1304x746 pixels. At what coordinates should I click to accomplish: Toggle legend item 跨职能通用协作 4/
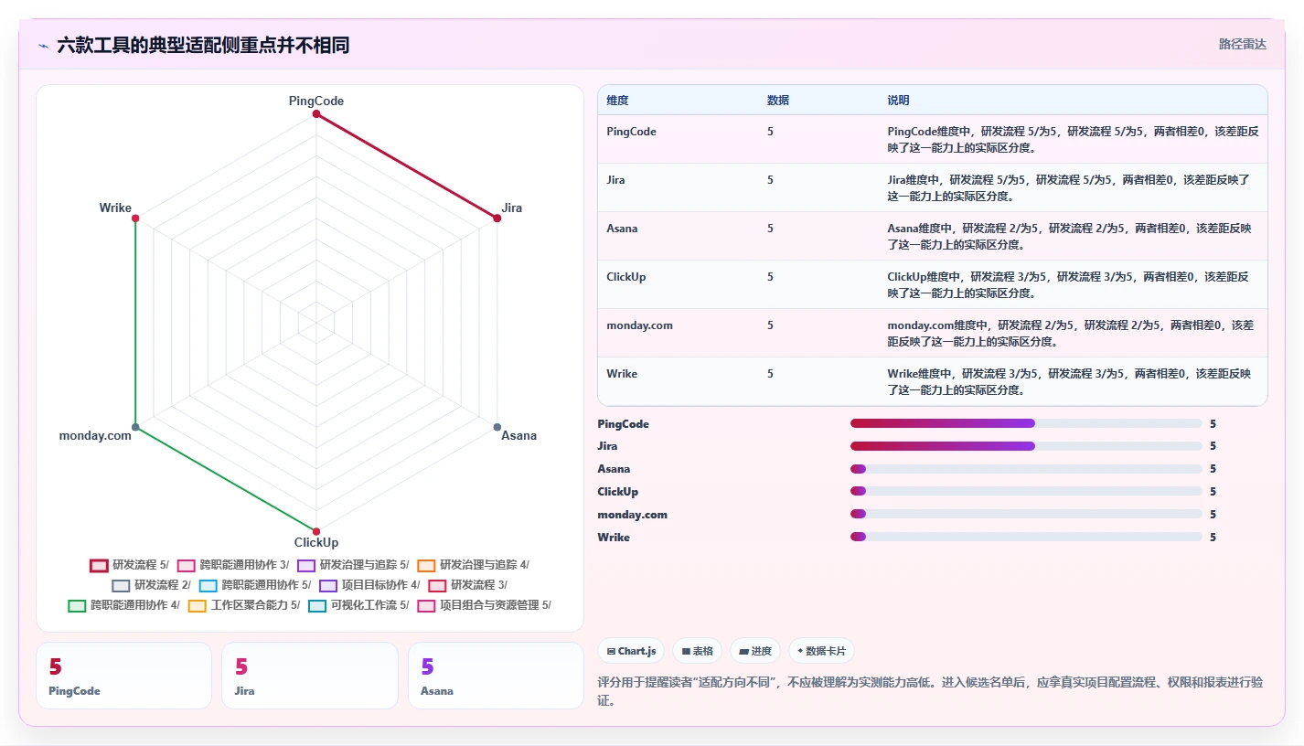123,605
